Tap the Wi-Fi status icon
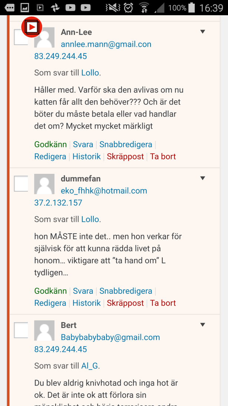Screen dimensions: 228x406 point(145,7)
